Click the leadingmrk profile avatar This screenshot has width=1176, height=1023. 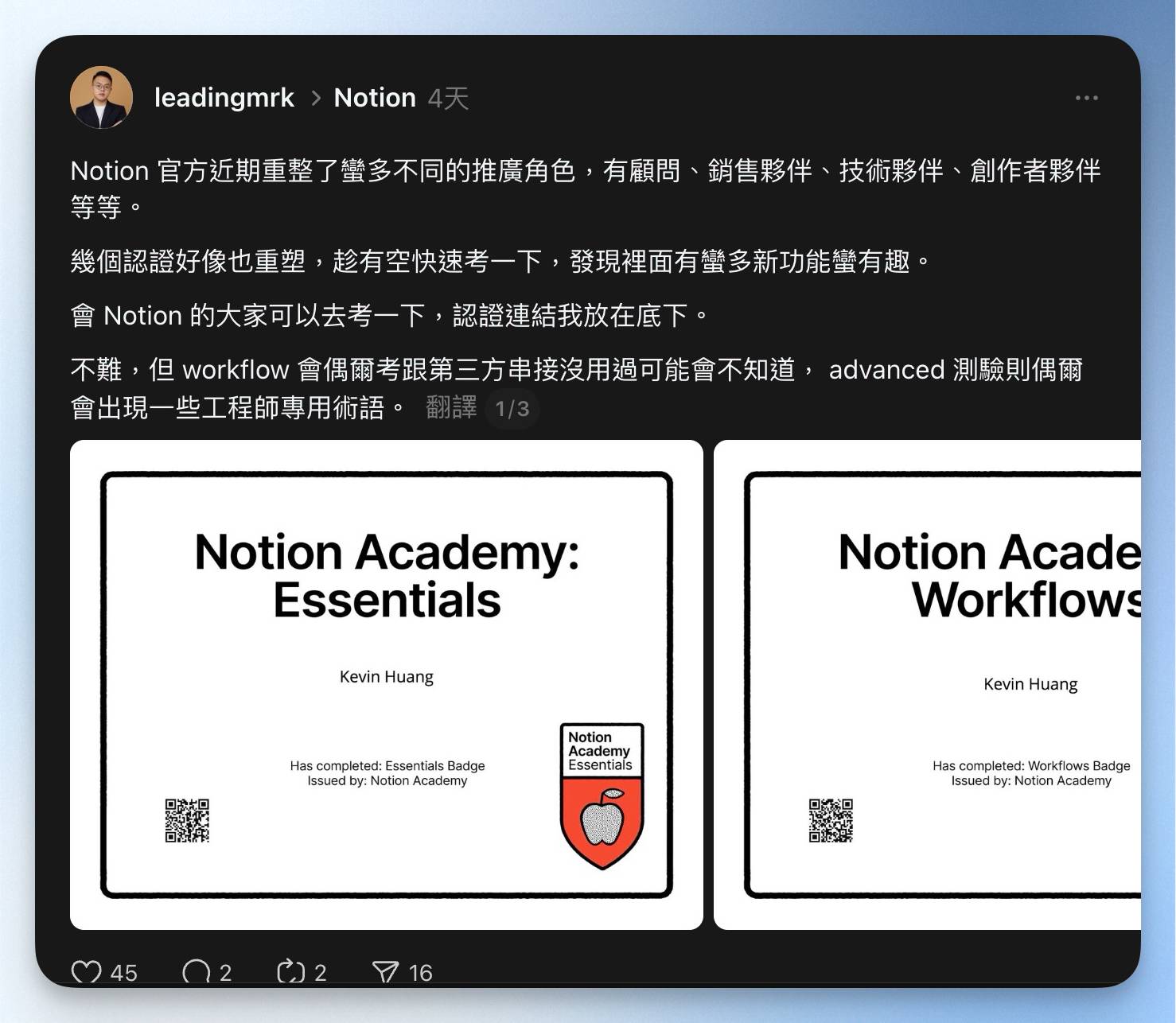tap(101, 97)
